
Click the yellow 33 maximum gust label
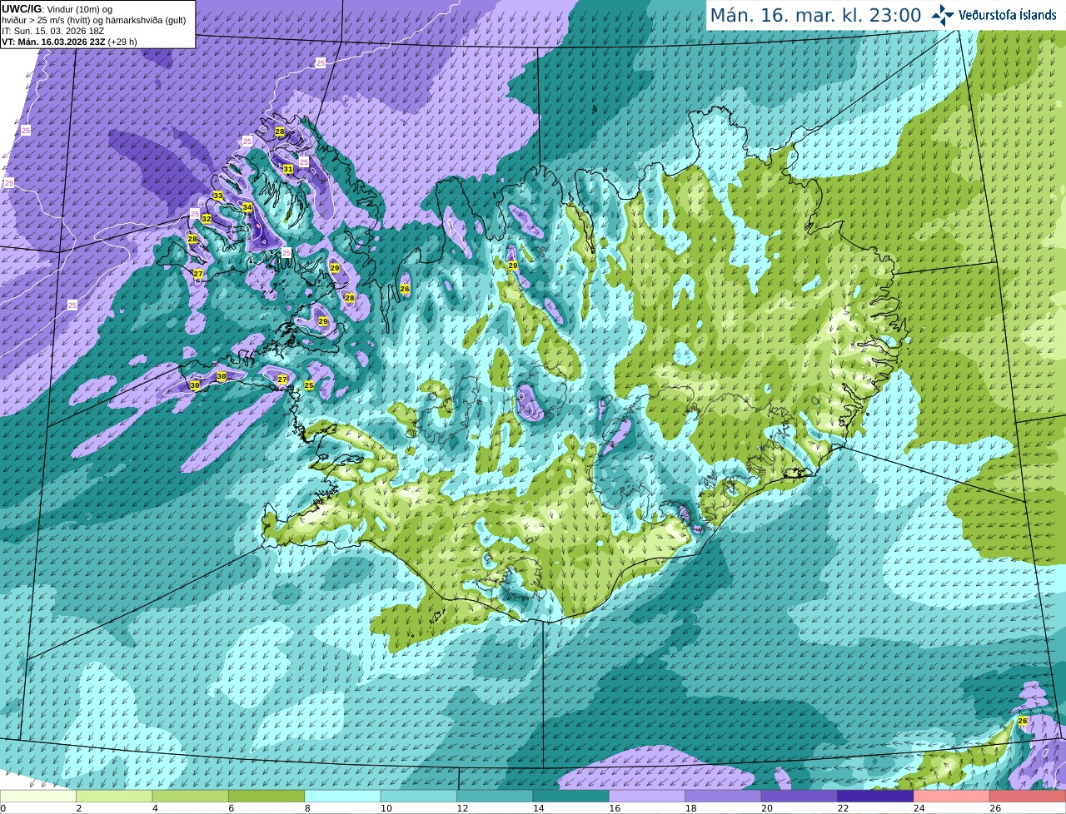tap(217, 196)
